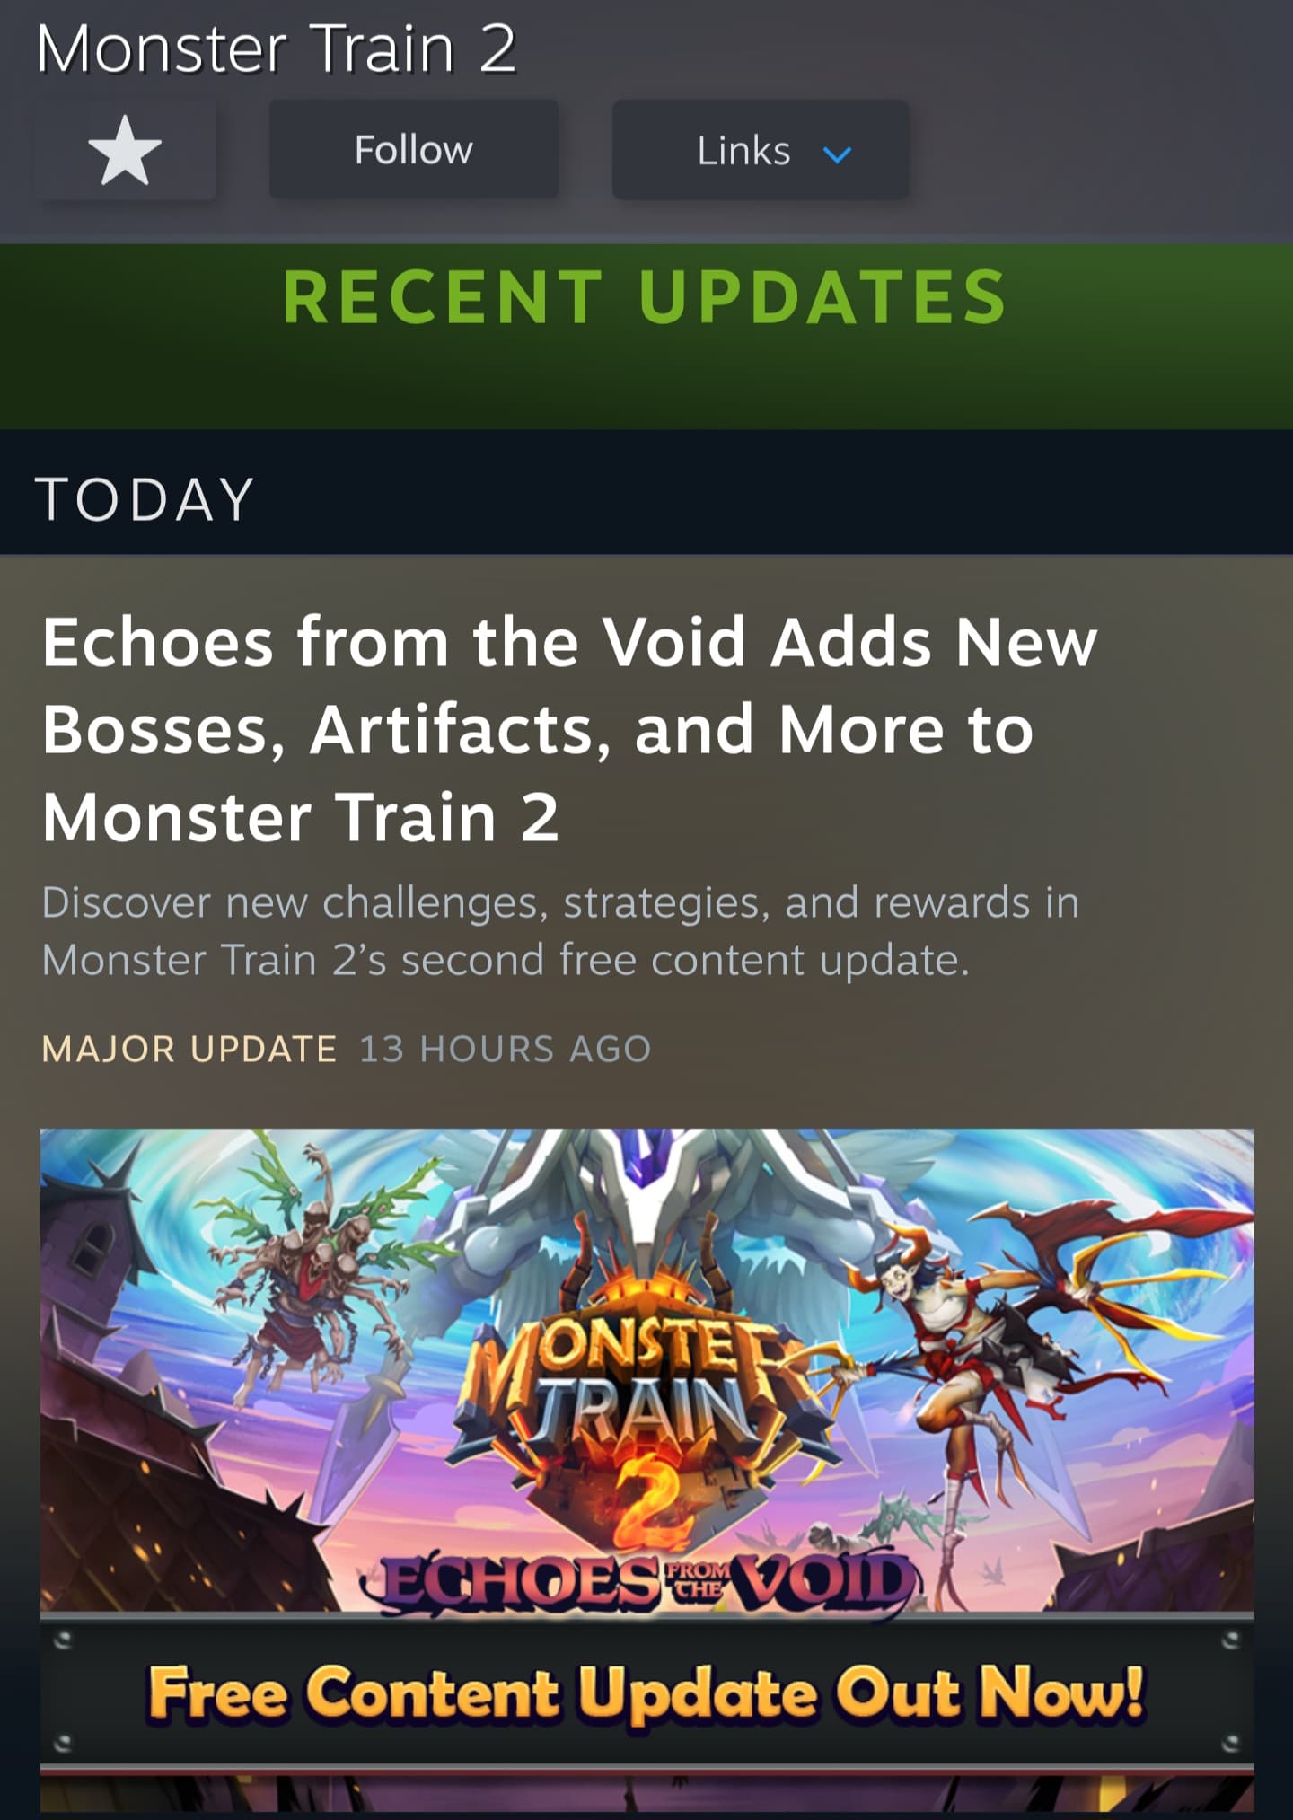The image size is (1293, 1820).
Task: Click the MAJOR UPDATE tag
Action: [x=189, y=1049]
